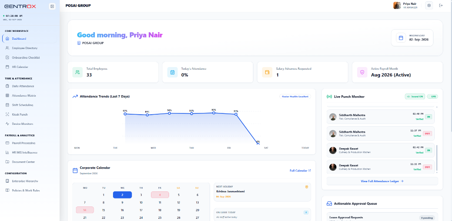Click the Roster Health Excellent badge

coord(295,97)
